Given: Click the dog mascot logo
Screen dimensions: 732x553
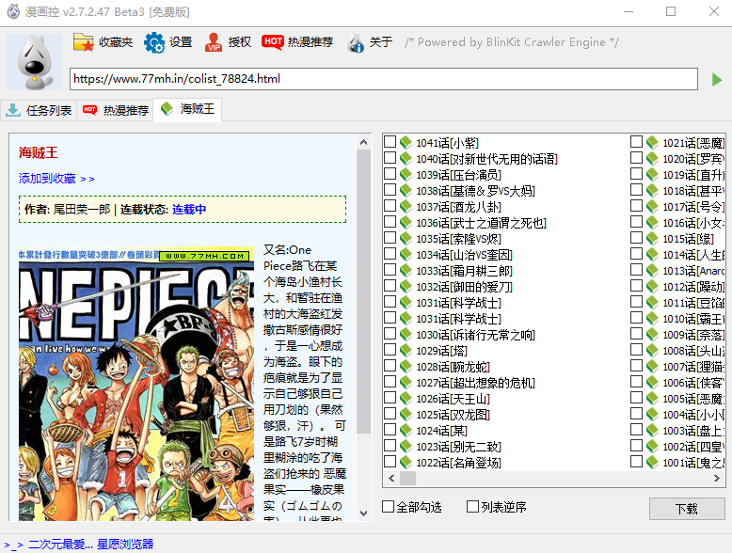Looking at the screenshot, I should [34, 61].
